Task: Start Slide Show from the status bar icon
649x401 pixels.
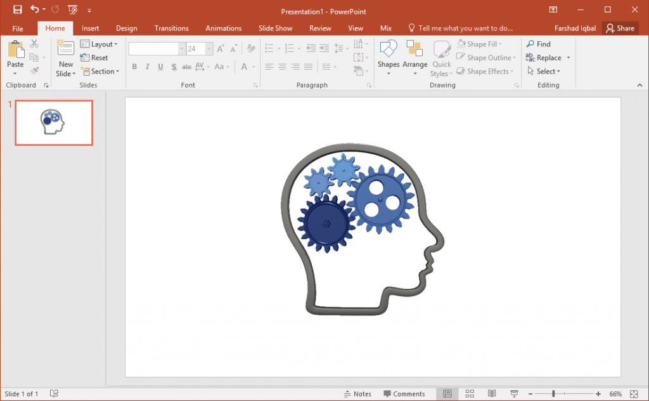Action: 513,393
